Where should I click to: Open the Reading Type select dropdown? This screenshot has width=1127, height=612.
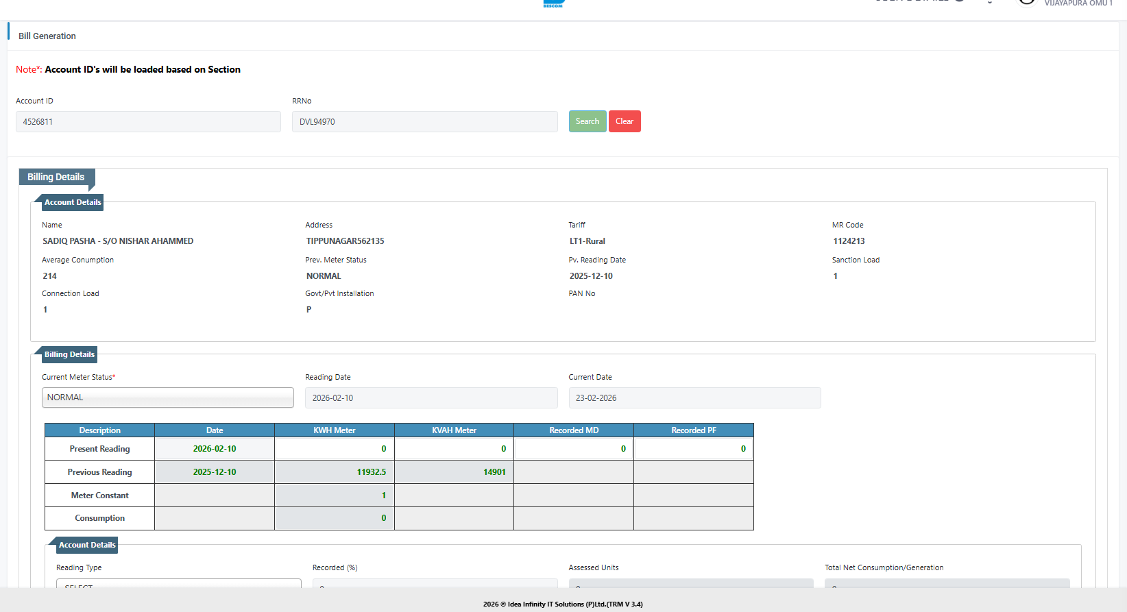tap(178, 584)
